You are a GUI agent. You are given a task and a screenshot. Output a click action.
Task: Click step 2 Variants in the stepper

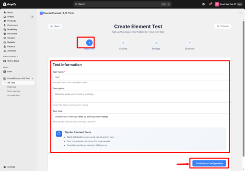tap(123, 43)
